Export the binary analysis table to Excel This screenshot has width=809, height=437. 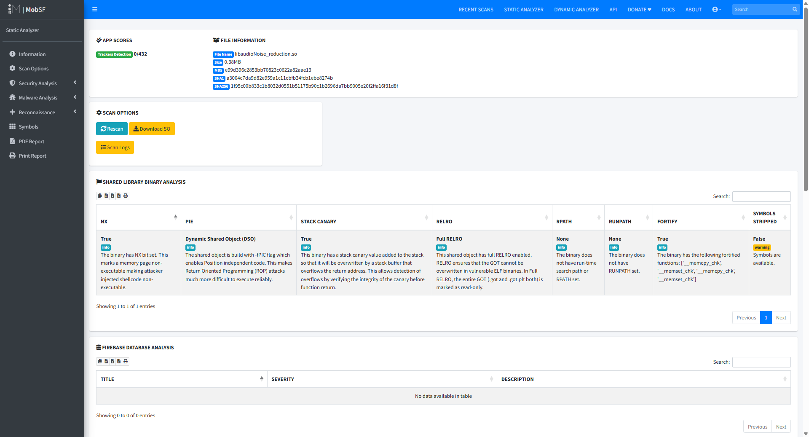tap(113, 196)
